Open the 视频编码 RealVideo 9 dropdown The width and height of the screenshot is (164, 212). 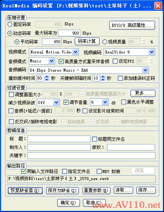(151, 52)
